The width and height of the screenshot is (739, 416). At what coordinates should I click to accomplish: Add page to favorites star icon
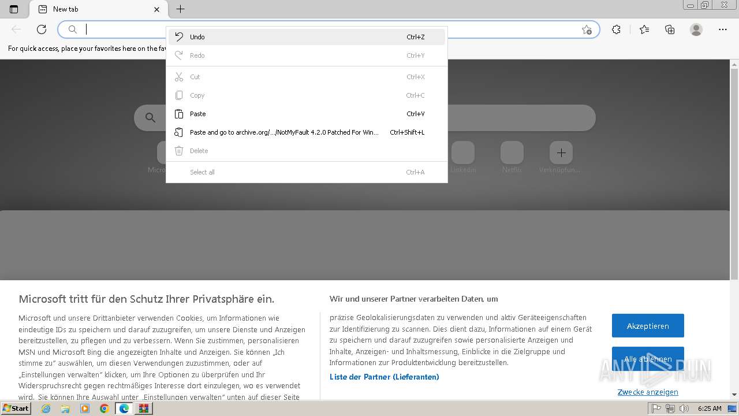click(x=587, y=29)
